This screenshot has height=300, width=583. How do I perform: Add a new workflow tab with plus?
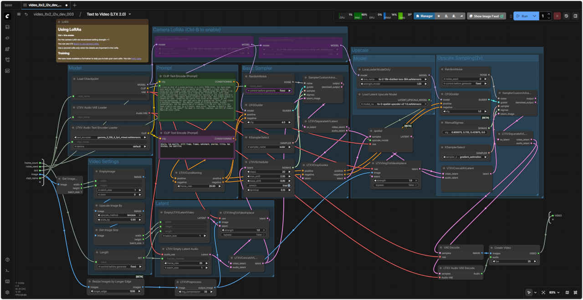point(75,5)
